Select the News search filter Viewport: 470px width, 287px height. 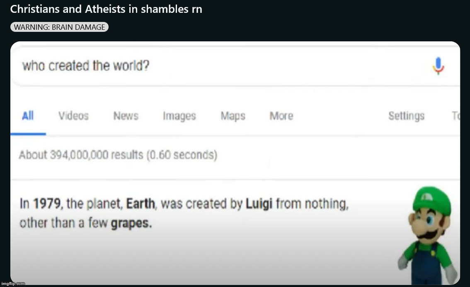point(126,116)
